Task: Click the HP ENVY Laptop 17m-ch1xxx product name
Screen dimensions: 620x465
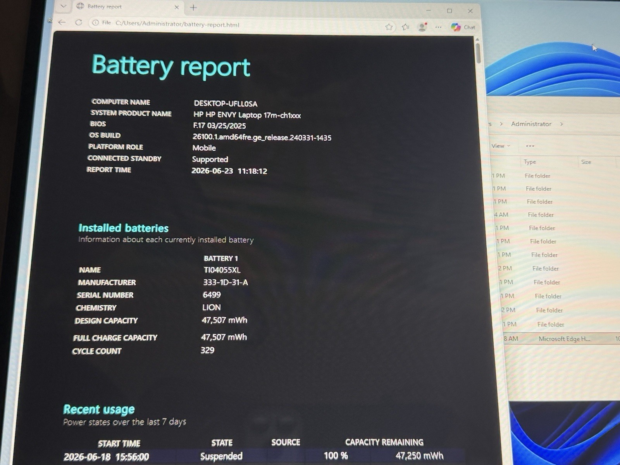Action: (x=247, y=115)
